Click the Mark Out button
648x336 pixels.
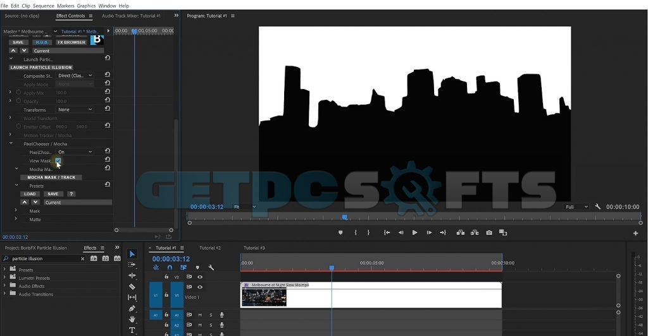click(x=368, y=233)
